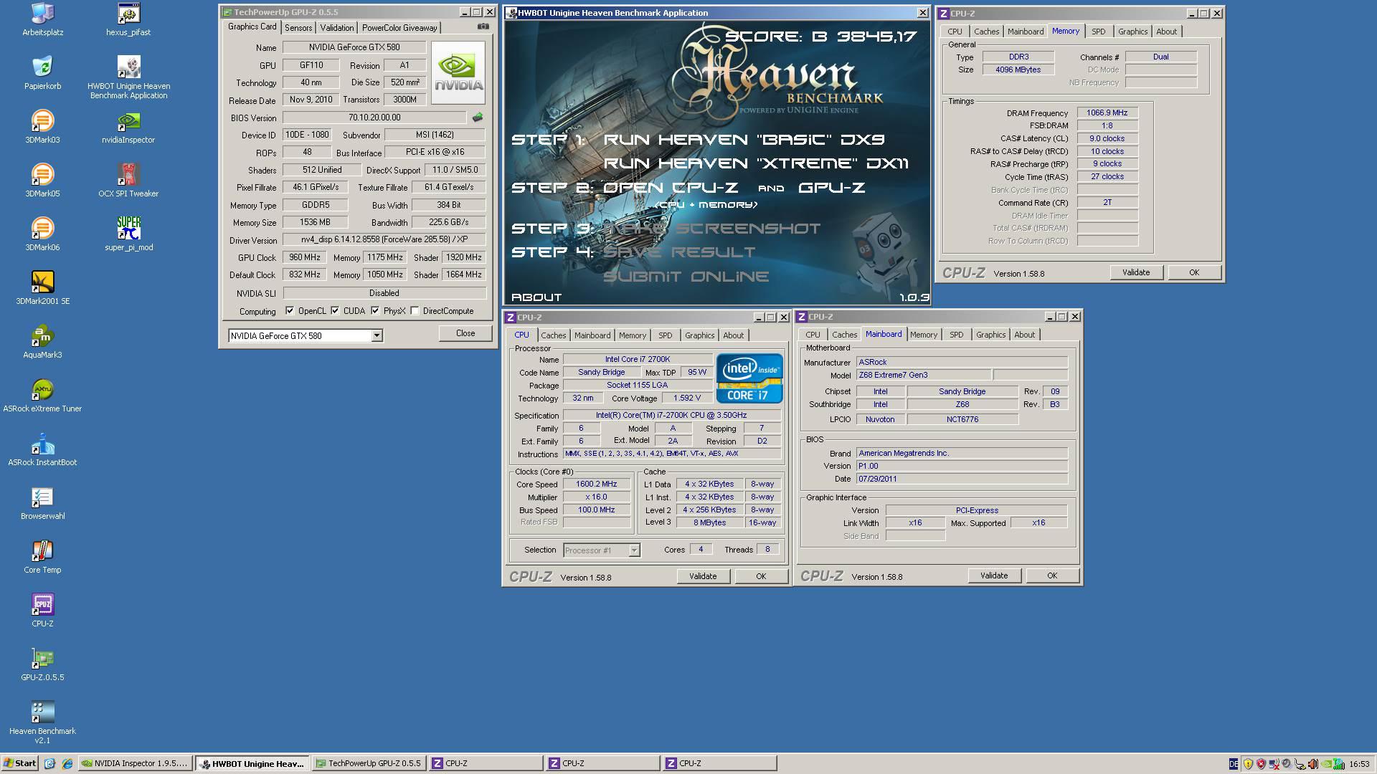Launch the 3DMark03 desktop shortcut
1377x774 pixels.
[42, 127]
